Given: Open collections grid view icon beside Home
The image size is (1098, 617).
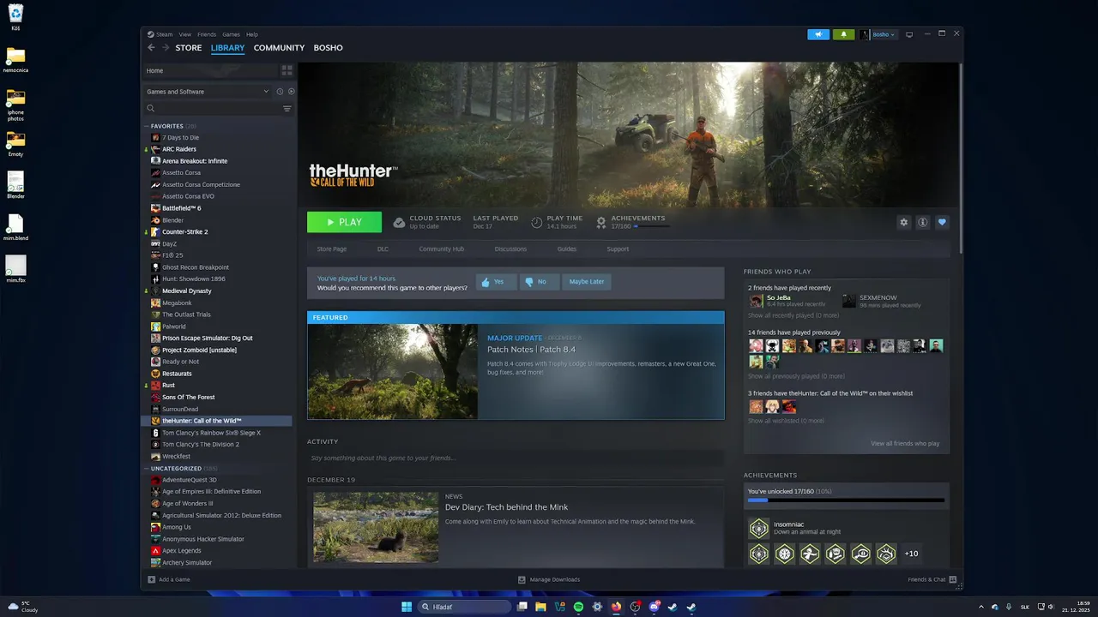Looking at the screenshot, I should tap(287, 70).
